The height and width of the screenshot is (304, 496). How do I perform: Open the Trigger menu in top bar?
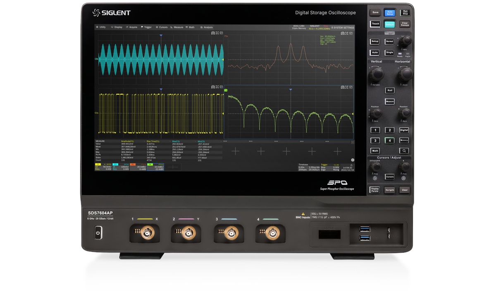146,27
